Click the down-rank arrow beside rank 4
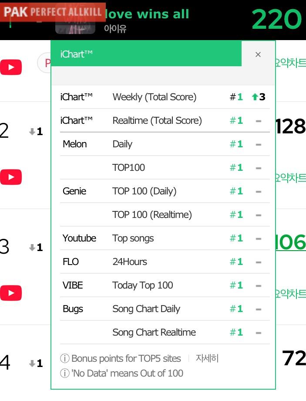The height and width of the screenshot is (401, 306). 32,364
